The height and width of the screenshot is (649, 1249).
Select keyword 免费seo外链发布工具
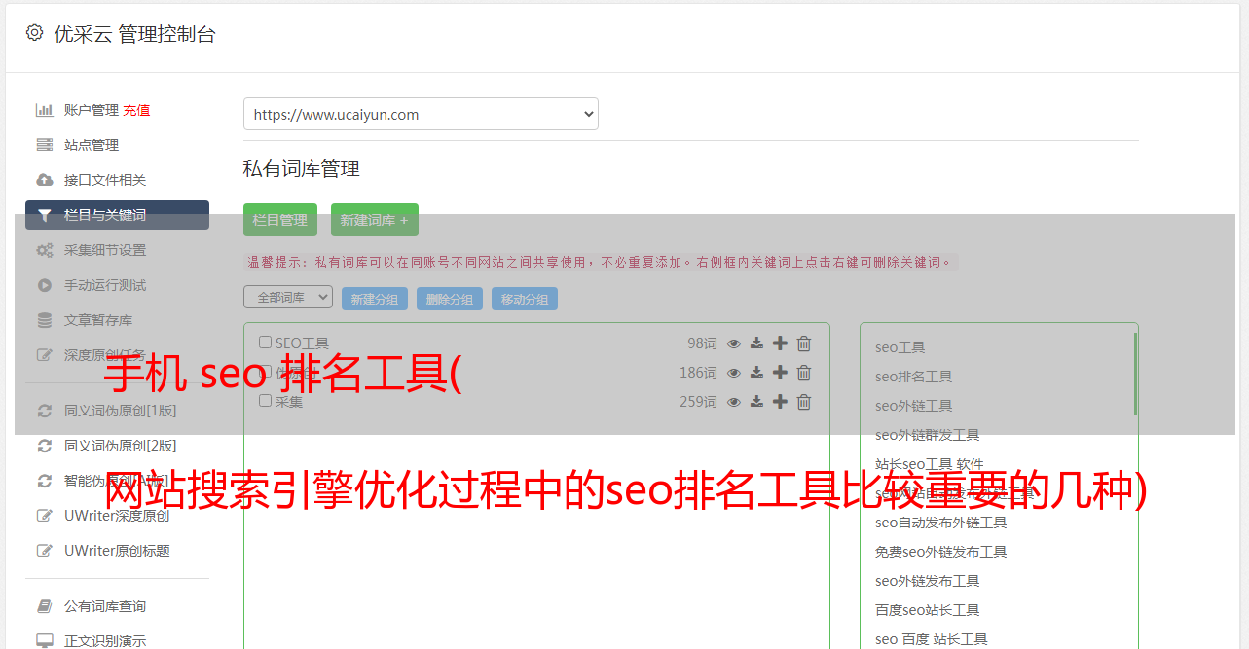pos(940,552)
